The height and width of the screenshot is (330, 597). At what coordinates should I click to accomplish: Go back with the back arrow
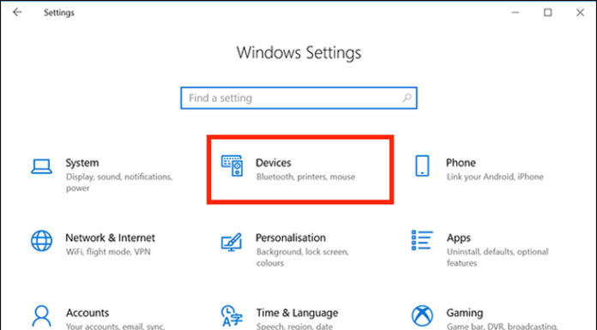tap(17, 12)
